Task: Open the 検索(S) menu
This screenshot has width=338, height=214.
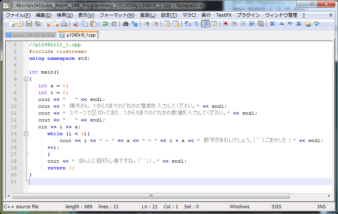Action: click(x=65, y=15)
